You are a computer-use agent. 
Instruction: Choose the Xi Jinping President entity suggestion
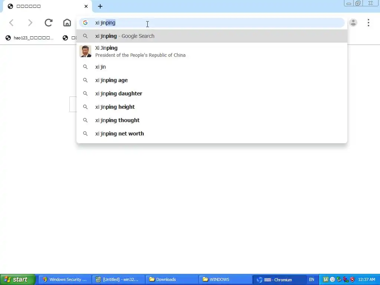[212, 51]
